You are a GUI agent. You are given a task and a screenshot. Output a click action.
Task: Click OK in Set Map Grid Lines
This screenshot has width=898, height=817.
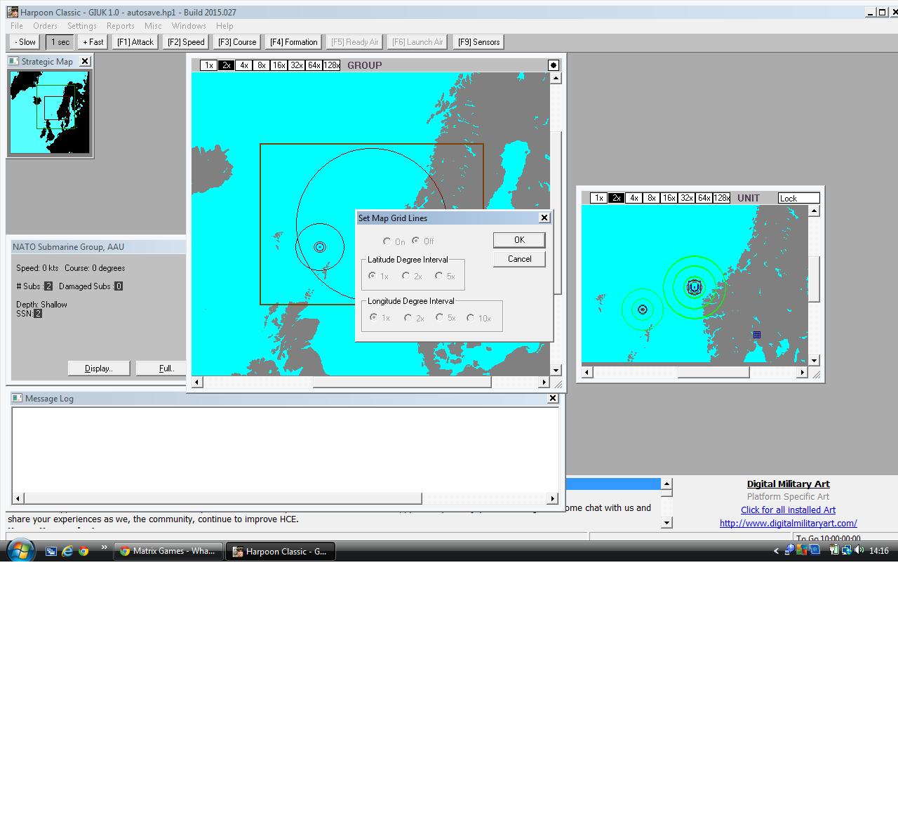click(x=519, y=240)
